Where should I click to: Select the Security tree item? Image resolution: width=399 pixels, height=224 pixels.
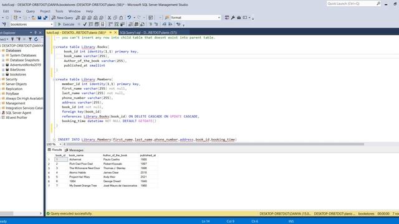coord(11,79)
